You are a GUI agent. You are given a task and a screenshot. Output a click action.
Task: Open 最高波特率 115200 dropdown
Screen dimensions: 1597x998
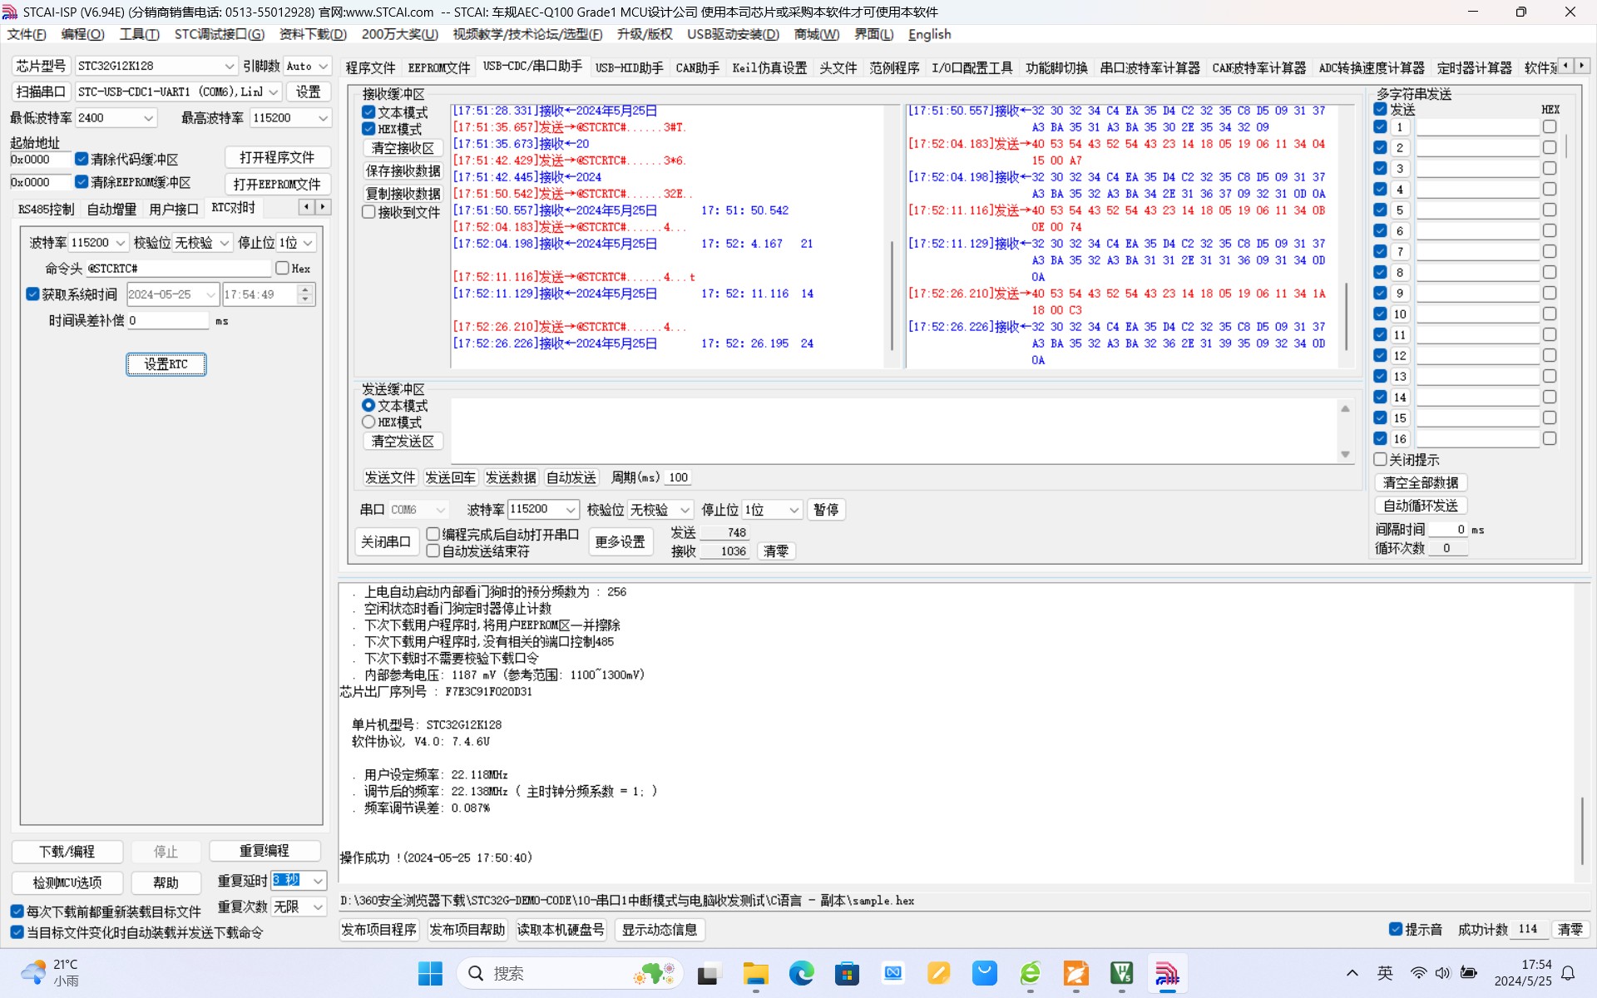(323, 118)
